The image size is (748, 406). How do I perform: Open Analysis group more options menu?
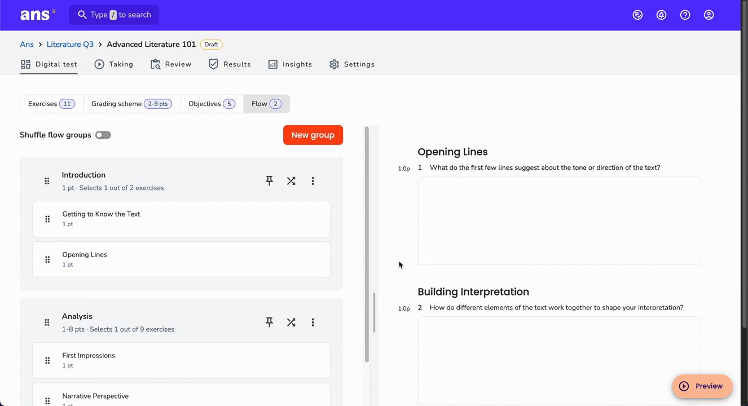tap(313, 323)
